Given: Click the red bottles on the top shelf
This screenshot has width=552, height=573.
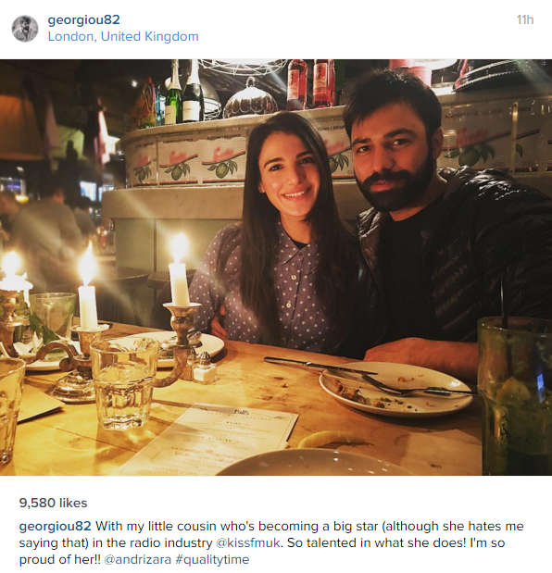Looking at the screenshot, I should (310, 84).
